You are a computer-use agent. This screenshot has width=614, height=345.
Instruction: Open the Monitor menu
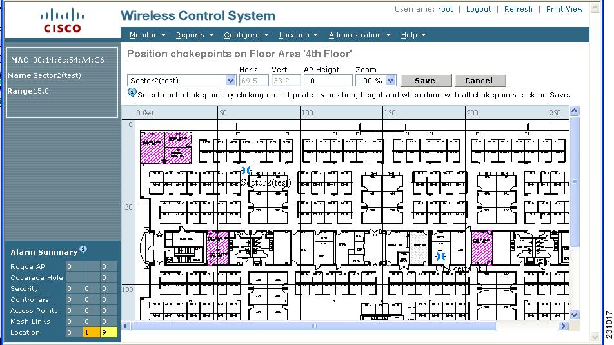(147, 35)
